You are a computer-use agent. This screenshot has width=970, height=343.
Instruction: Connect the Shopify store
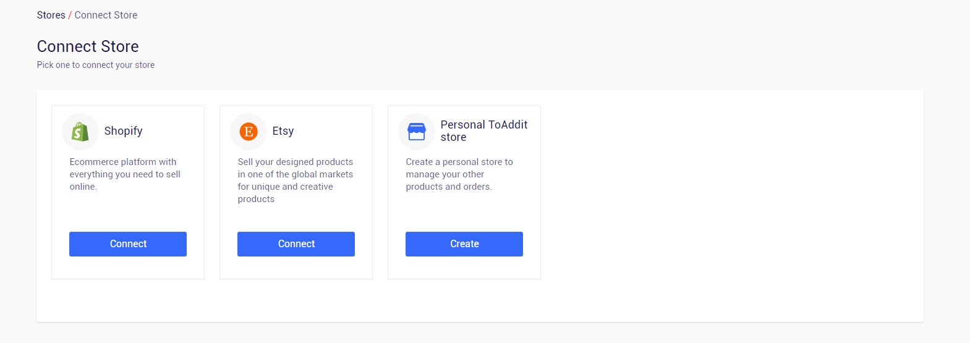coord(128,244)
